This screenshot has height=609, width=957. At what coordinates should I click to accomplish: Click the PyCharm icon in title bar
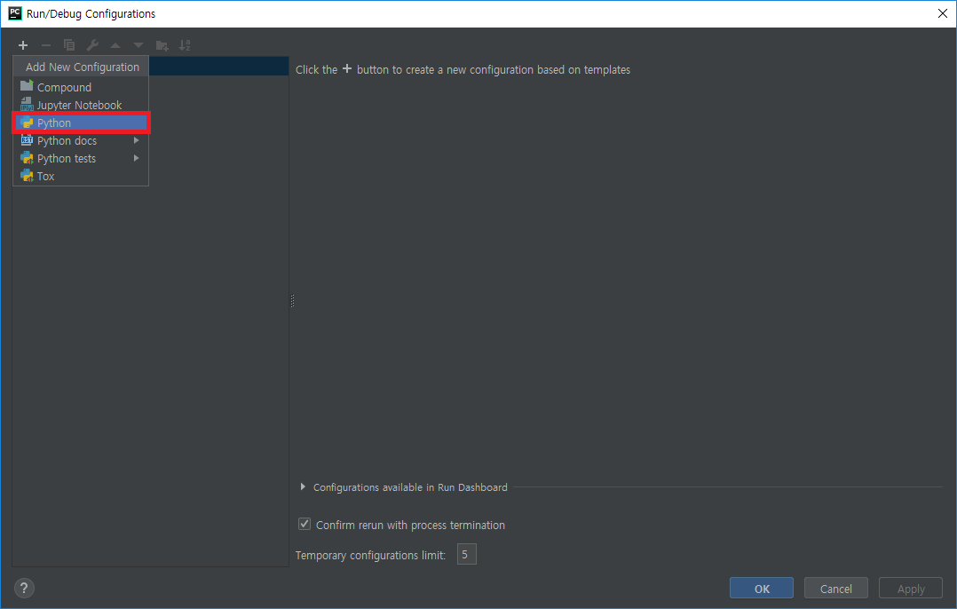pyautogui.click(x=14, y=13)
